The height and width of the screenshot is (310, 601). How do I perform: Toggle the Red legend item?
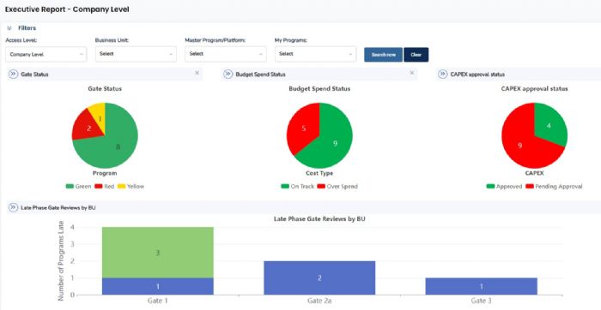(x=104, y=187)
